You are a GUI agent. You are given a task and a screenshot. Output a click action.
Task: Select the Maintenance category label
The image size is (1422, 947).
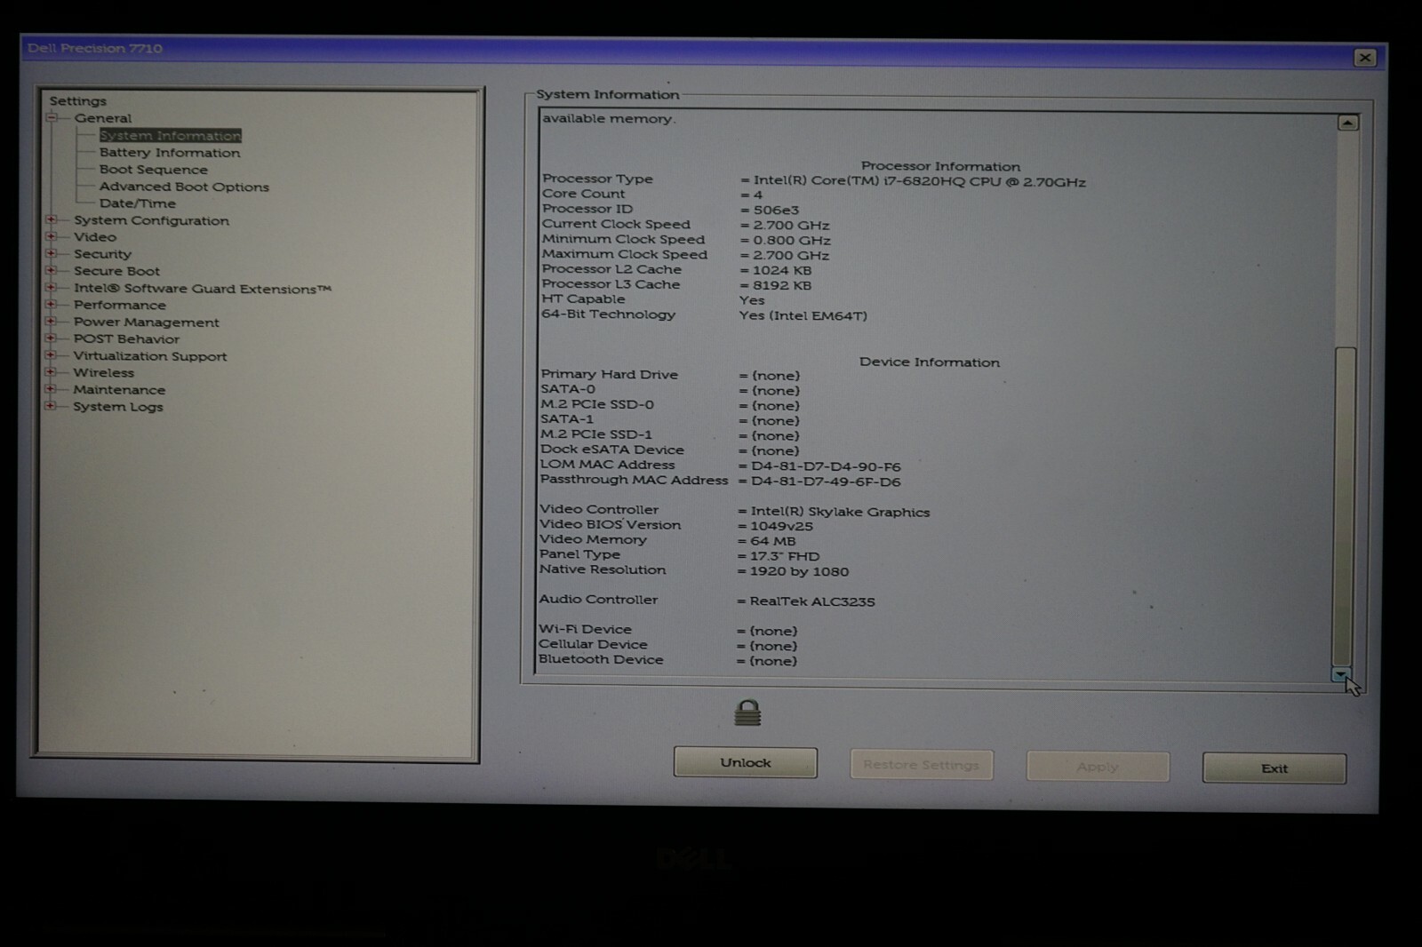[x=119, y=390]
